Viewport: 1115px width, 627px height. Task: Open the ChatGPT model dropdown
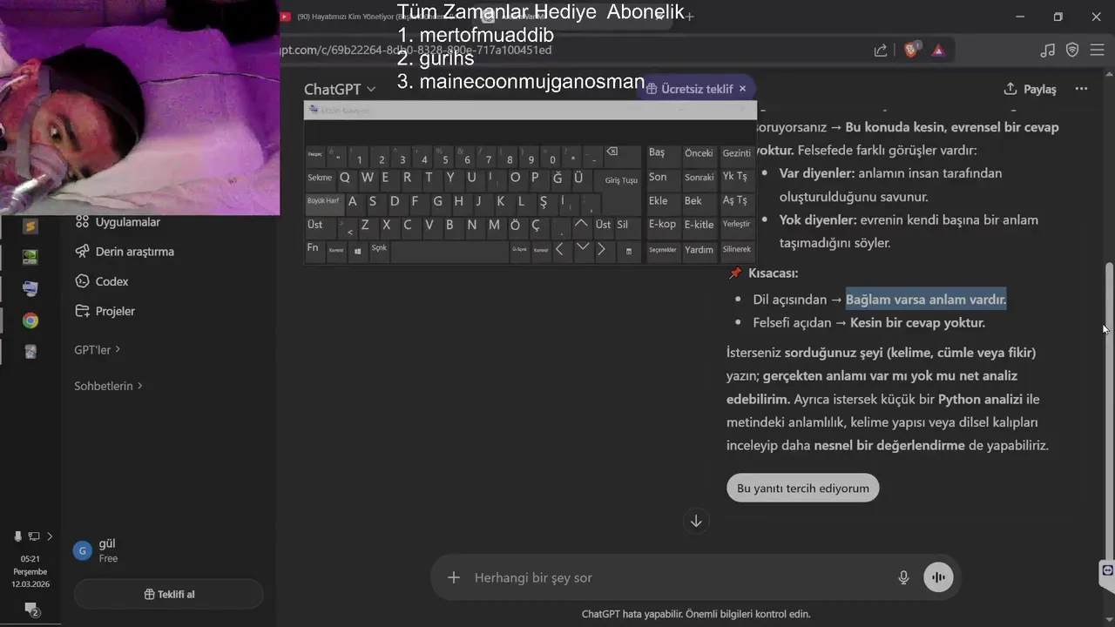pos(340,89)
